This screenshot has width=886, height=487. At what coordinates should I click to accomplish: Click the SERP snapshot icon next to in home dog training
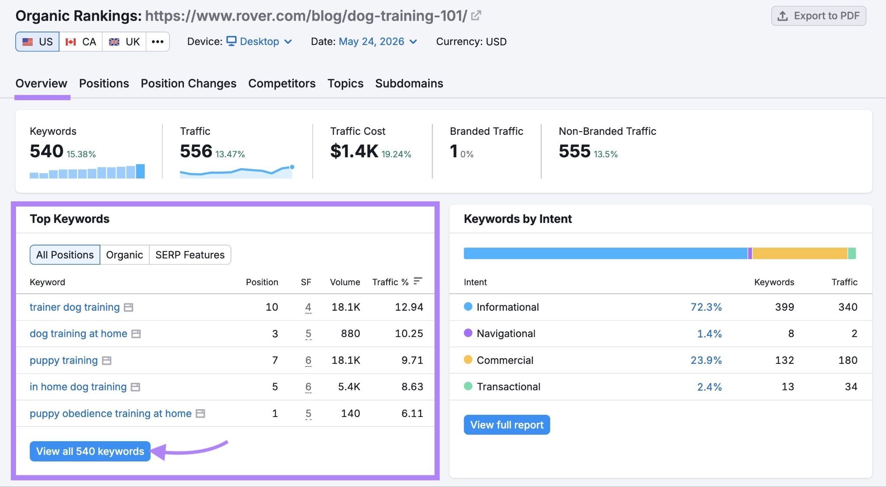(x=135, y=387)
